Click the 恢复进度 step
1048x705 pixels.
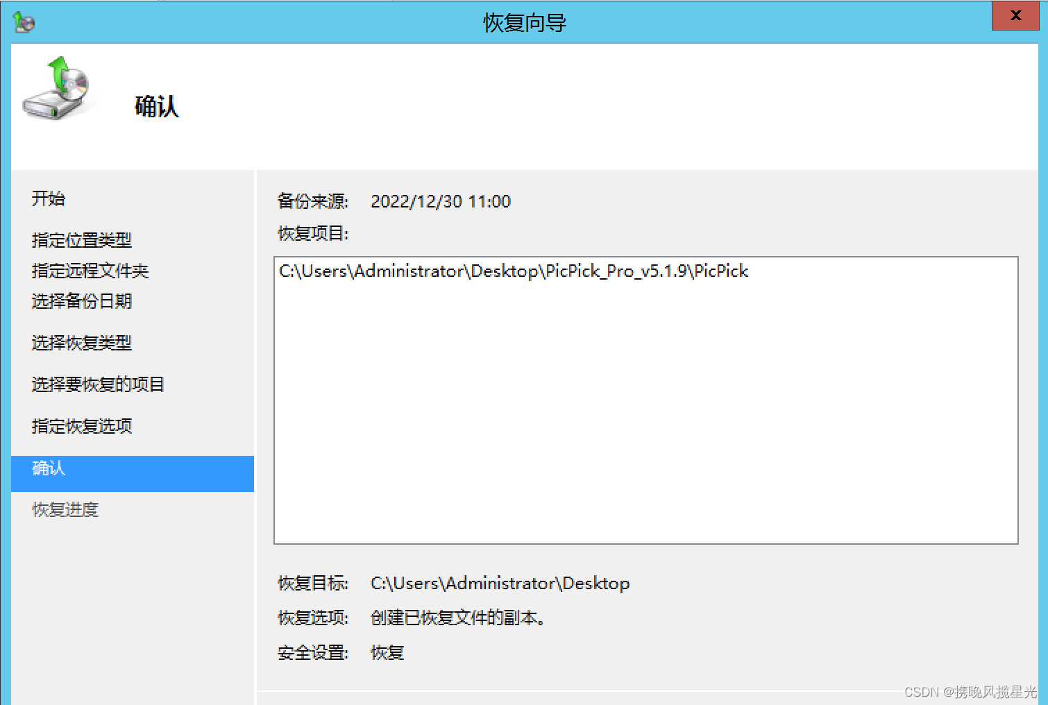65,509
